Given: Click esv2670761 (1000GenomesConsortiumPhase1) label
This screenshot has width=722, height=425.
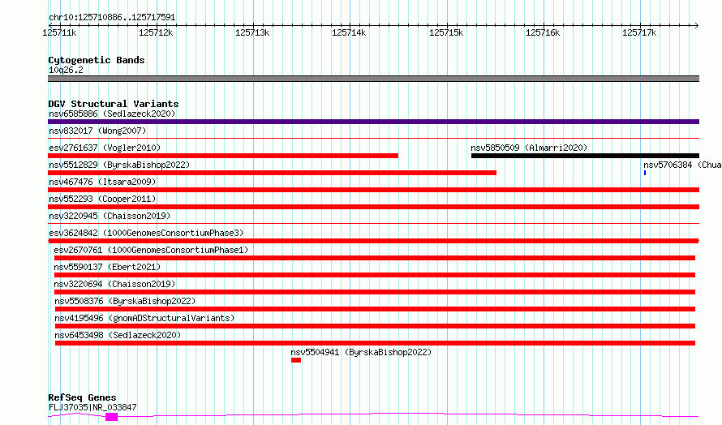Looking at the screenshot, I should pos(151,250).
